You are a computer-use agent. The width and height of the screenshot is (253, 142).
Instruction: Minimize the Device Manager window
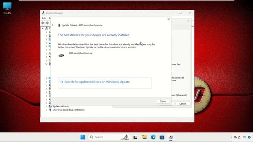coord(172,13)
